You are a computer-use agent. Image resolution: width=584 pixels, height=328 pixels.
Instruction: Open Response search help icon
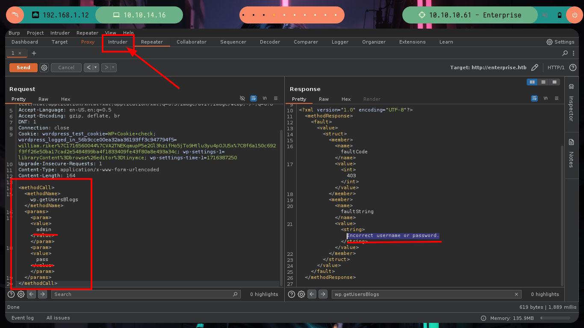click(292, 294)
